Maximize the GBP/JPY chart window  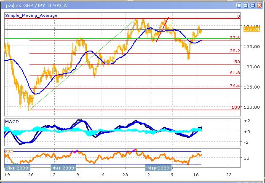[x=253, y=5]
